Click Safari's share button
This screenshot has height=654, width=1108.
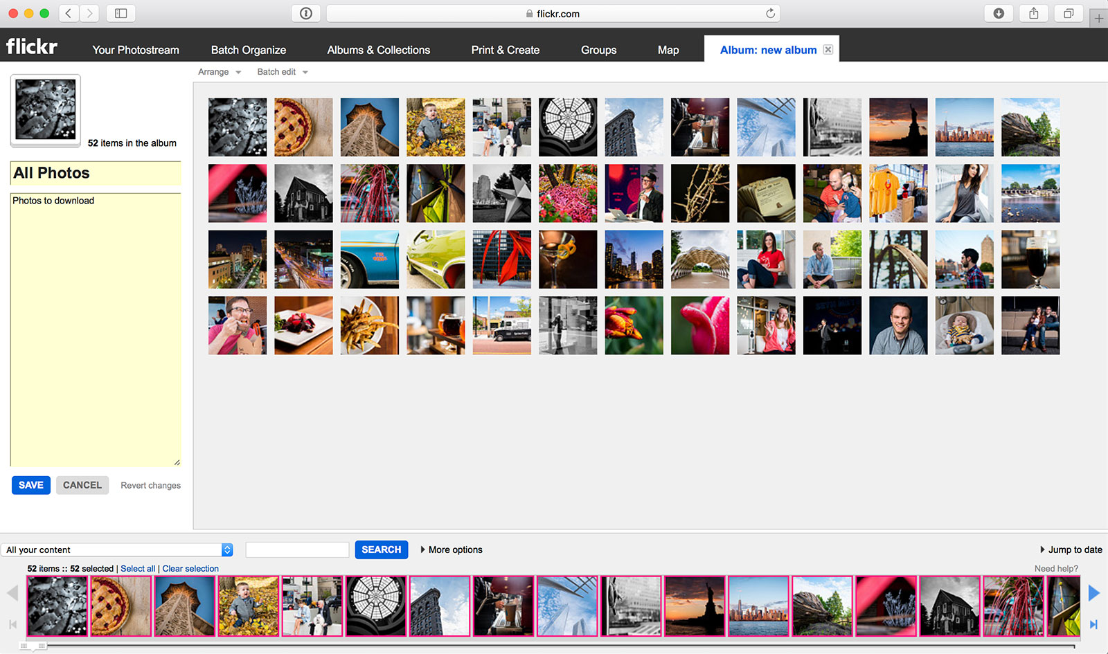tap(1034, 13)
